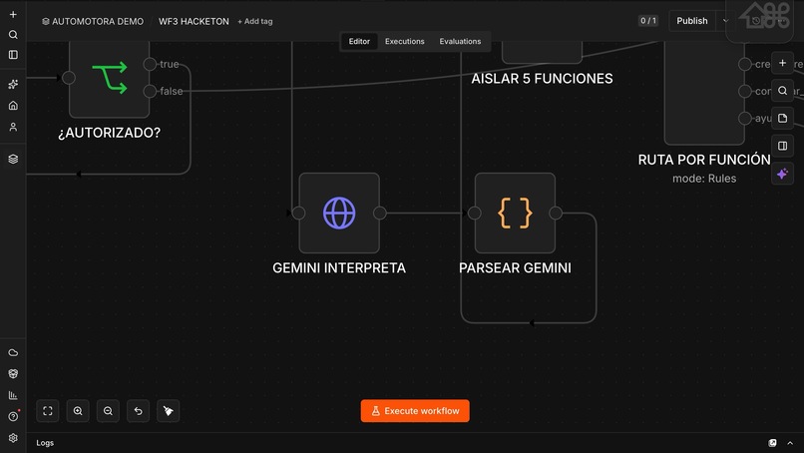Open the Publish dropdown arrow
The width and height of the screenshot is (804, 453).
coord(725,21)
